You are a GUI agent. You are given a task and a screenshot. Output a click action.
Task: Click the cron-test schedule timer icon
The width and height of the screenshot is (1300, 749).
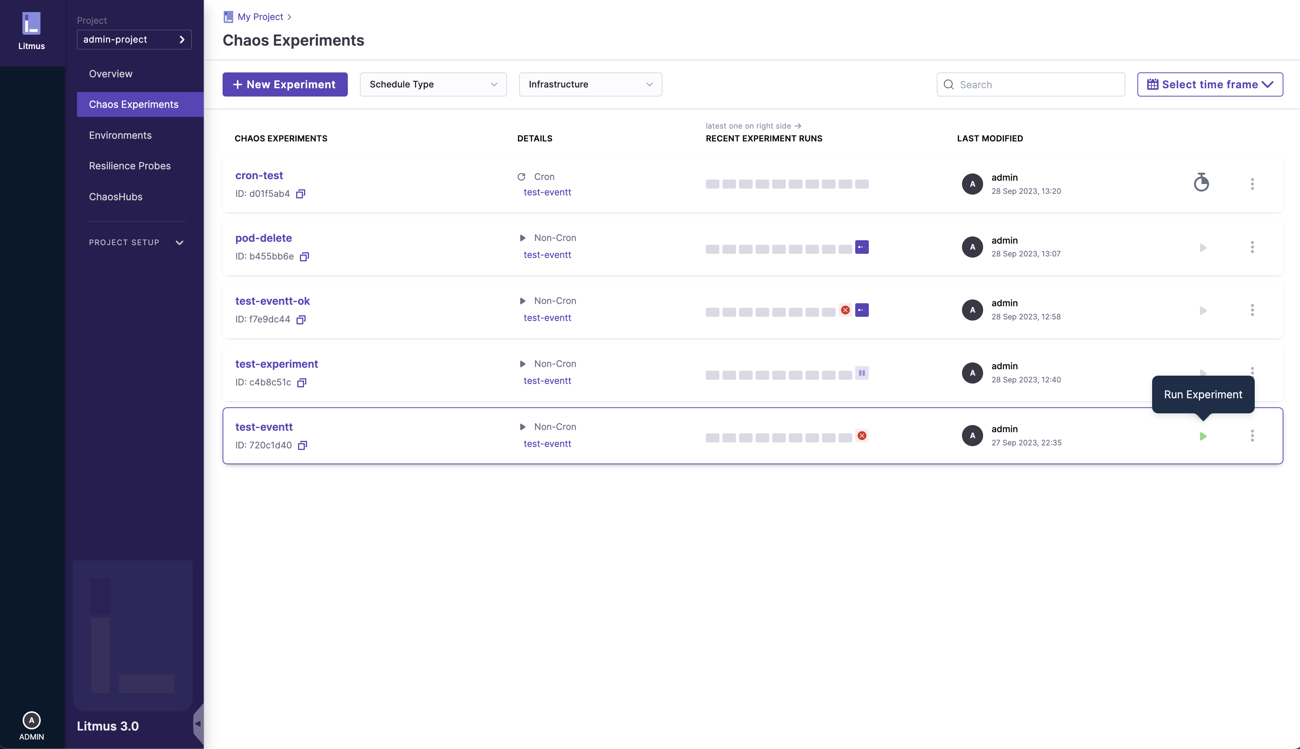(1201, 183)
